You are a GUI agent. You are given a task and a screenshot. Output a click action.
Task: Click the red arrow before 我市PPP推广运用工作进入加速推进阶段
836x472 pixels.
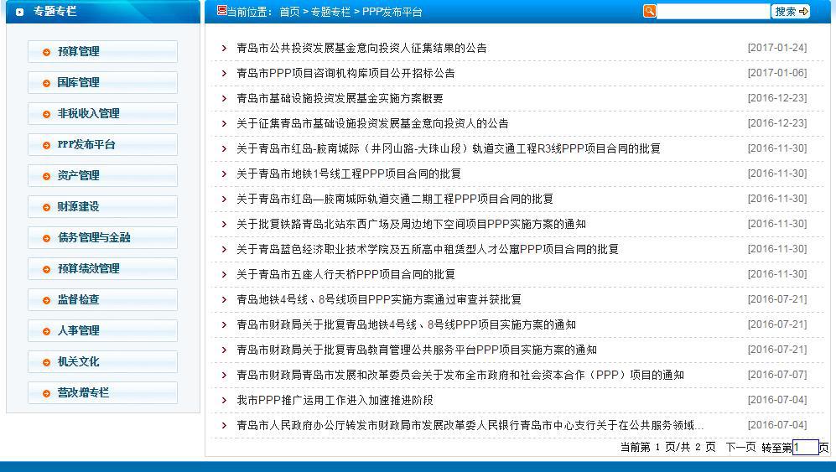click(224, 400)
